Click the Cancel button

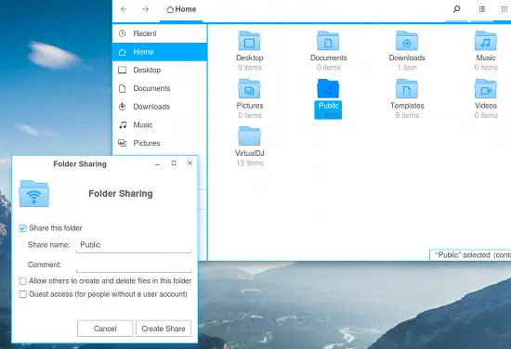pos(105,329)
